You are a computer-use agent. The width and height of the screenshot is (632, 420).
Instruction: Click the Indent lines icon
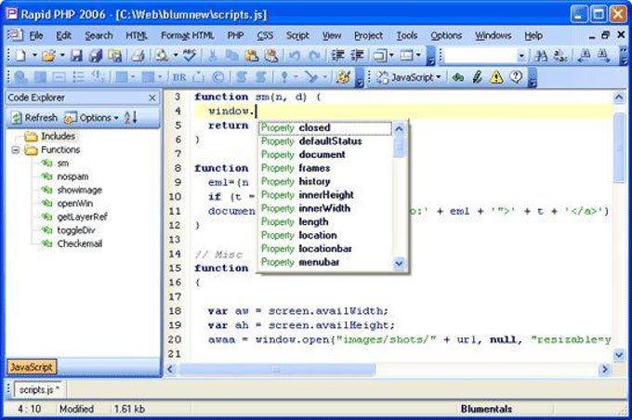click(337, 56)
